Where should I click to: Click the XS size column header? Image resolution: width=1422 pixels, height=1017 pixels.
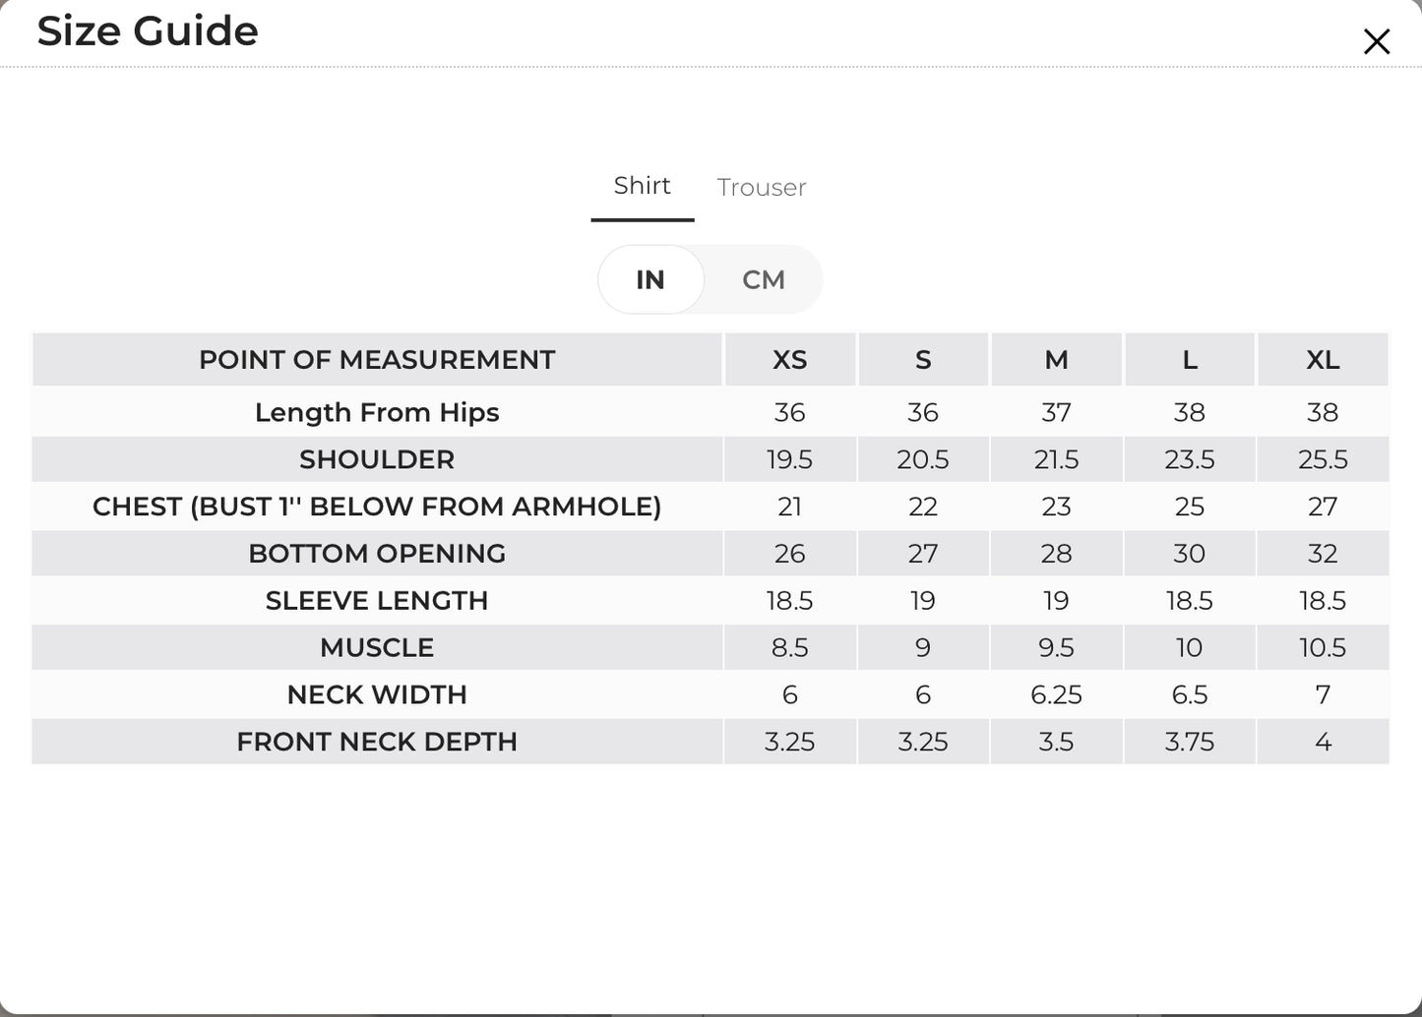(x=789, y=360)
